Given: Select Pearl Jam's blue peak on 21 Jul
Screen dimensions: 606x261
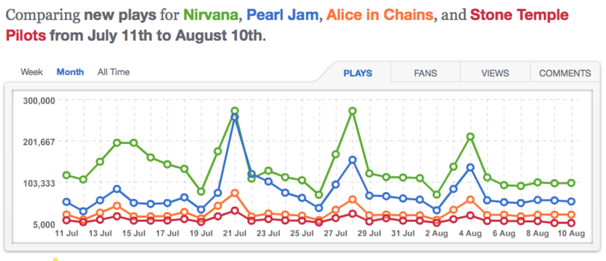Looking at the screenshot, I should (x=235, y=117).
